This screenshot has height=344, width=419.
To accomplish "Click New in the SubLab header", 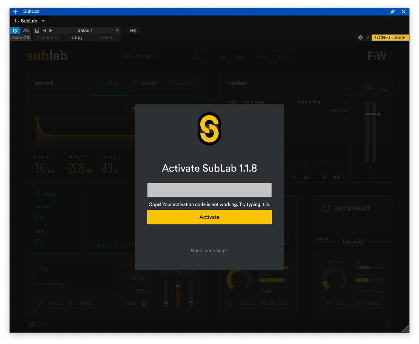I will (x=261, y=57).
